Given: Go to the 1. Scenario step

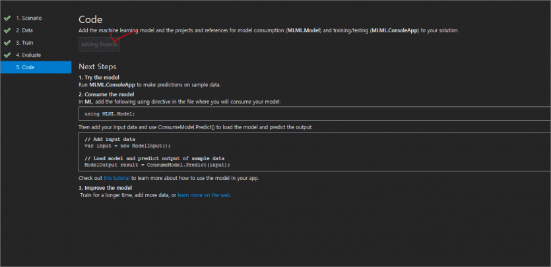Looking at the screenshot, I should coord(29,18).
